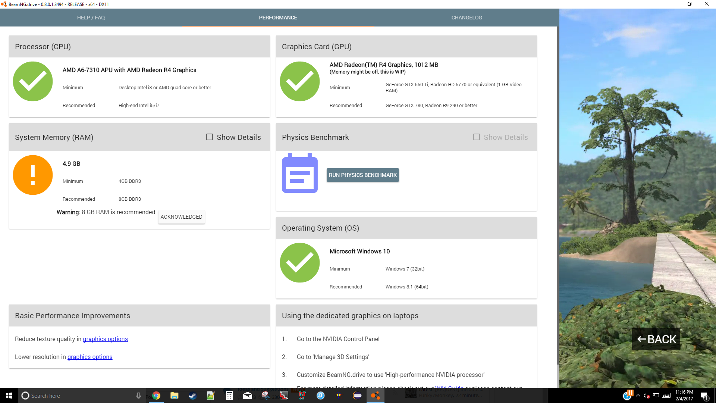Open the network status tray icon

656,396
